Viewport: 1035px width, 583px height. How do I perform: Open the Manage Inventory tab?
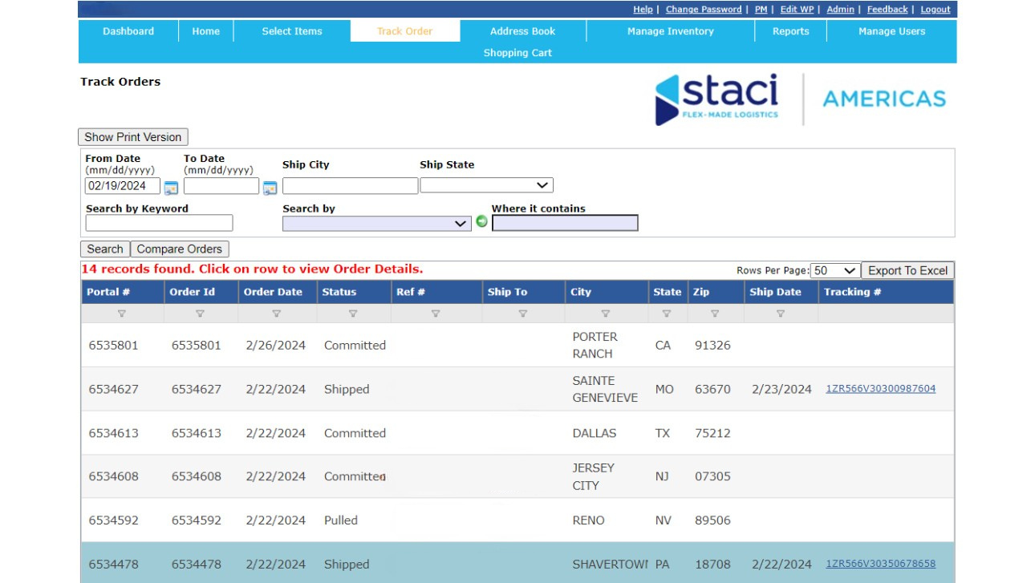671,31
